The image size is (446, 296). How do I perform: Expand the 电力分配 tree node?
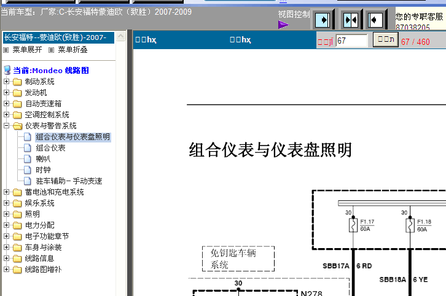[x=6, y=225]
